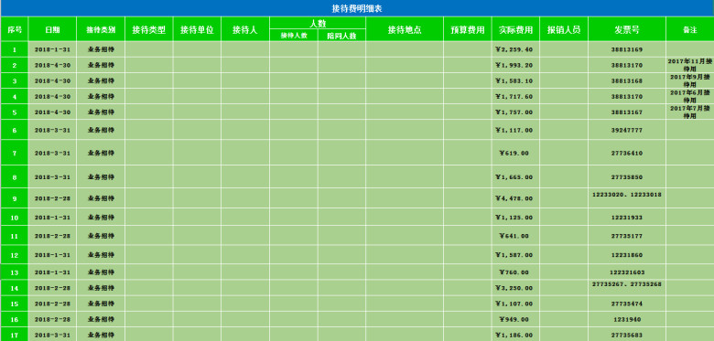The image size is (714, 341).
Task: Select the 发票号 column header
Action: tap(627, 29)
